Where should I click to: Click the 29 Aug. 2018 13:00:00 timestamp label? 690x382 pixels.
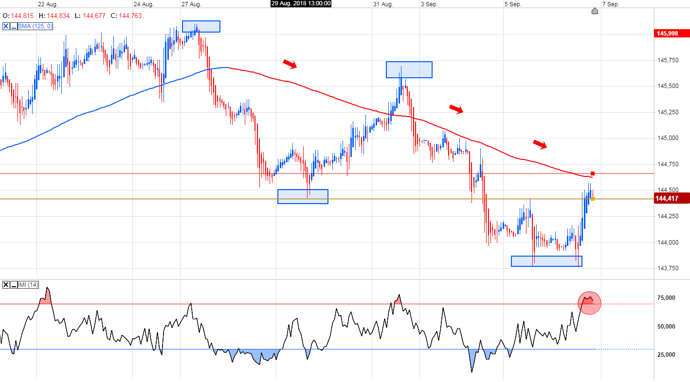[300, 4]
